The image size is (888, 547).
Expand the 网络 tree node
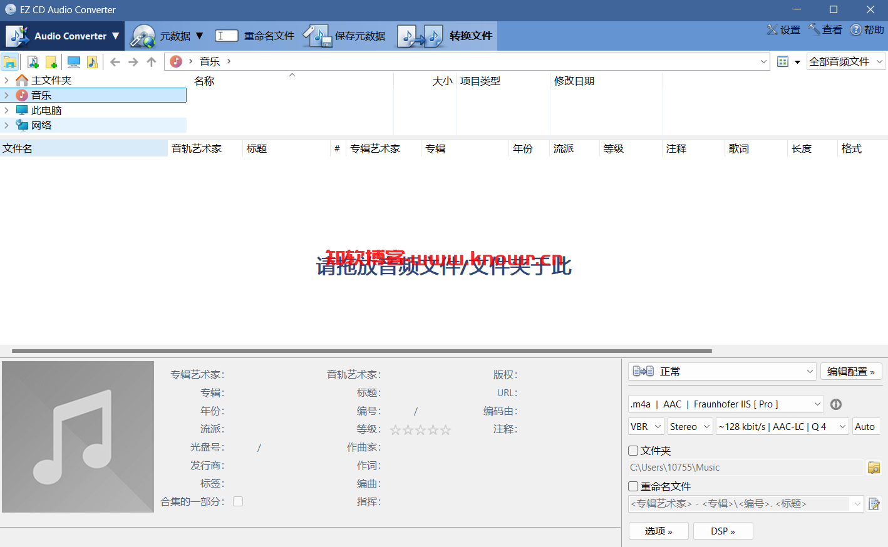pyautogui.click(x=6, y=125)
